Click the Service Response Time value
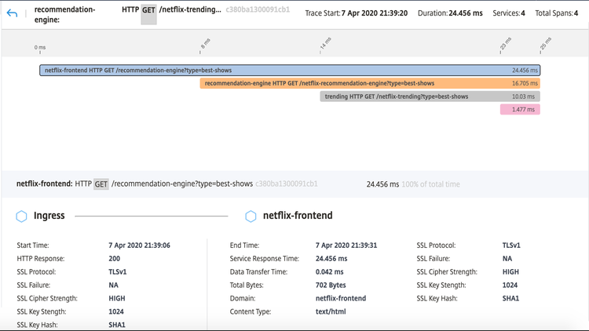 pos(331,259)
